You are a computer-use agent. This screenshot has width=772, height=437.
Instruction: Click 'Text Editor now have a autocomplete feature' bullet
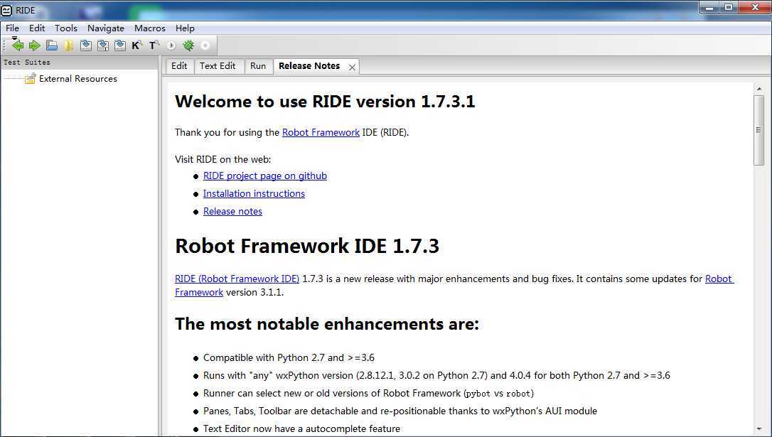coord(302,428)
